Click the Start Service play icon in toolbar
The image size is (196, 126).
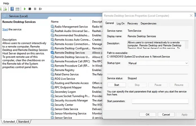tap(25, 9)
